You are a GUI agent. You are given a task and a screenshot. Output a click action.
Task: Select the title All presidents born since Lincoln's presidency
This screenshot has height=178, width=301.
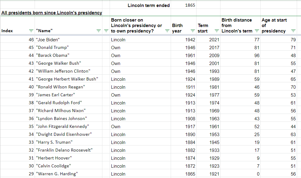click(x=52, y=13)
